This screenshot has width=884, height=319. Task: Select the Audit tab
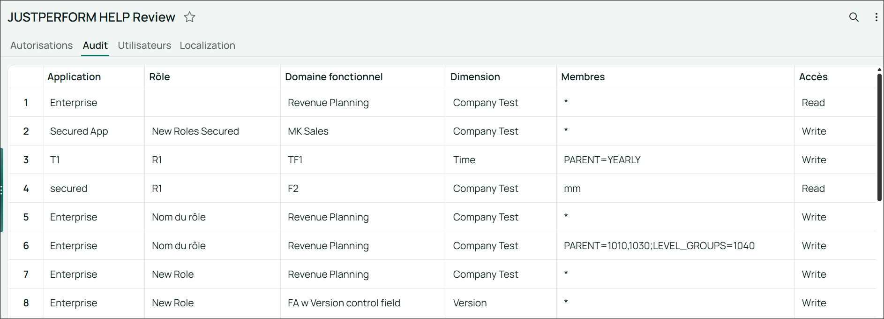[x=95, y=46]
